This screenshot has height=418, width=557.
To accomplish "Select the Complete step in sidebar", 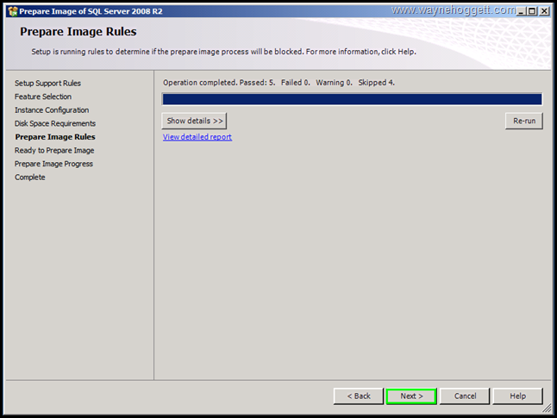I will tap(30, 178).
